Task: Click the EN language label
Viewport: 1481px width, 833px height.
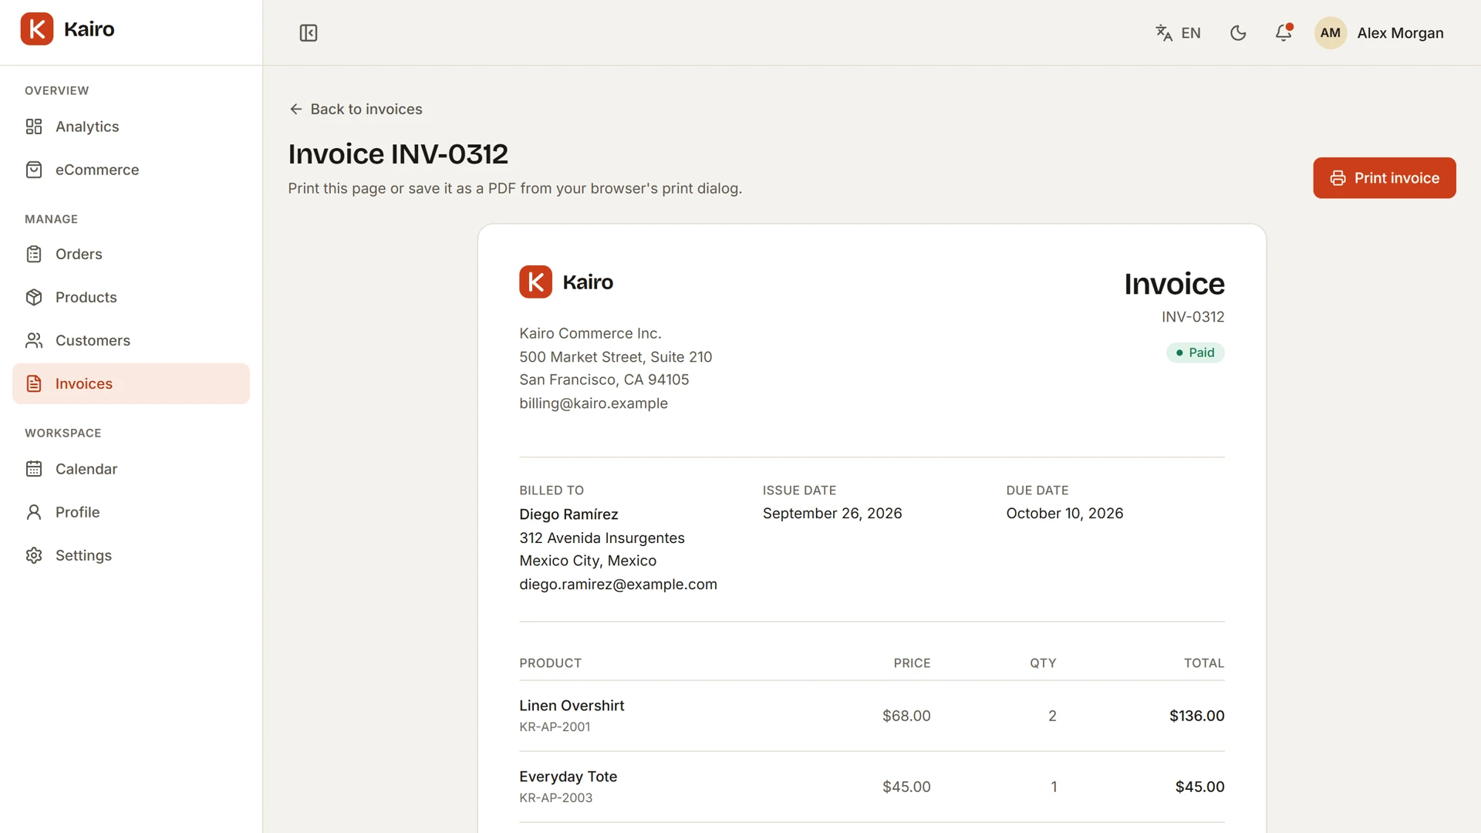Action: tap(1191, 33)
